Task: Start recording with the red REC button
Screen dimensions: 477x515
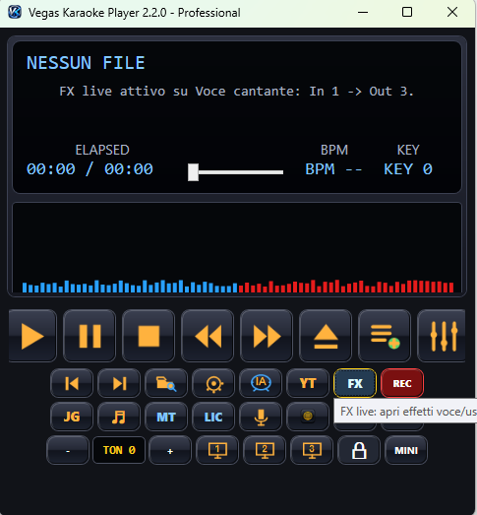Action: (402, 383)
